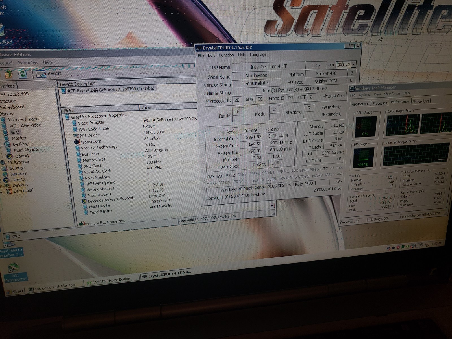Click the system tray clock
The image size is (452, 339).
tap(436, 243)
